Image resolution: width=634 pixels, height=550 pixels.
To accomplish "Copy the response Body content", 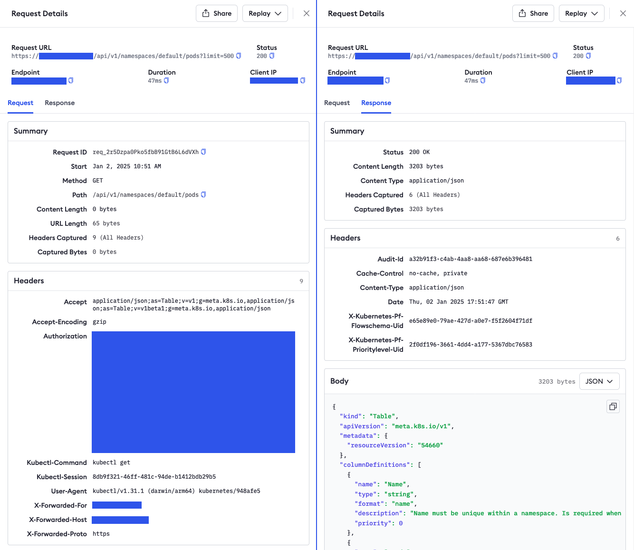I will (613, 406).
